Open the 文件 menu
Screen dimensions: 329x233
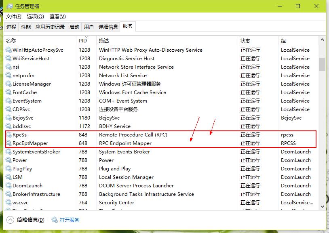click(14, 17)
